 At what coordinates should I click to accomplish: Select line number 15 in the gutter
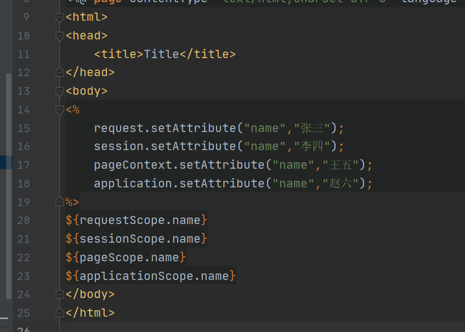[24, 128]
